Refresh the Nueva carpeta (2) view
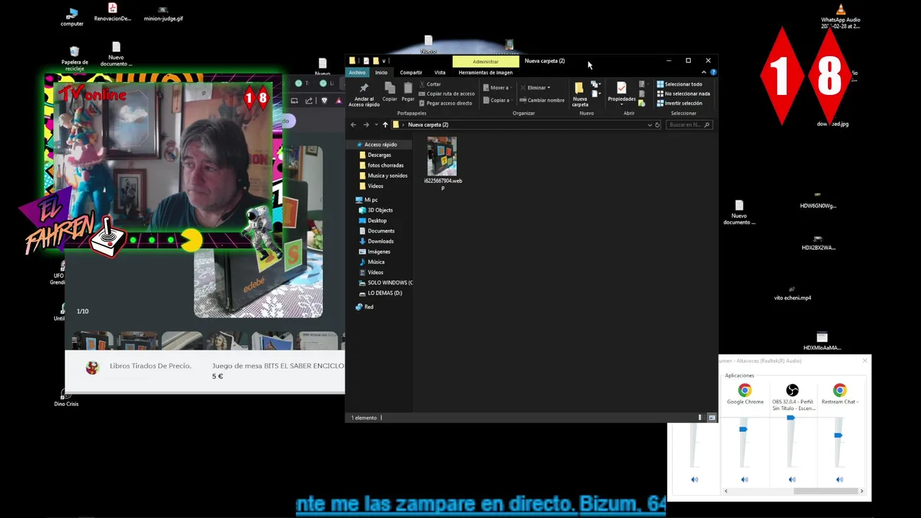 (657, 124)
